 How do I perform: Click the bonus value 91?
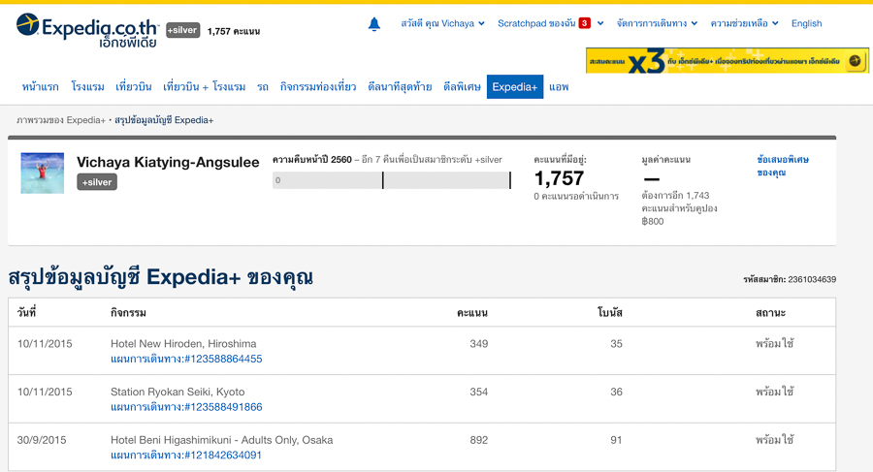point(616,440)
